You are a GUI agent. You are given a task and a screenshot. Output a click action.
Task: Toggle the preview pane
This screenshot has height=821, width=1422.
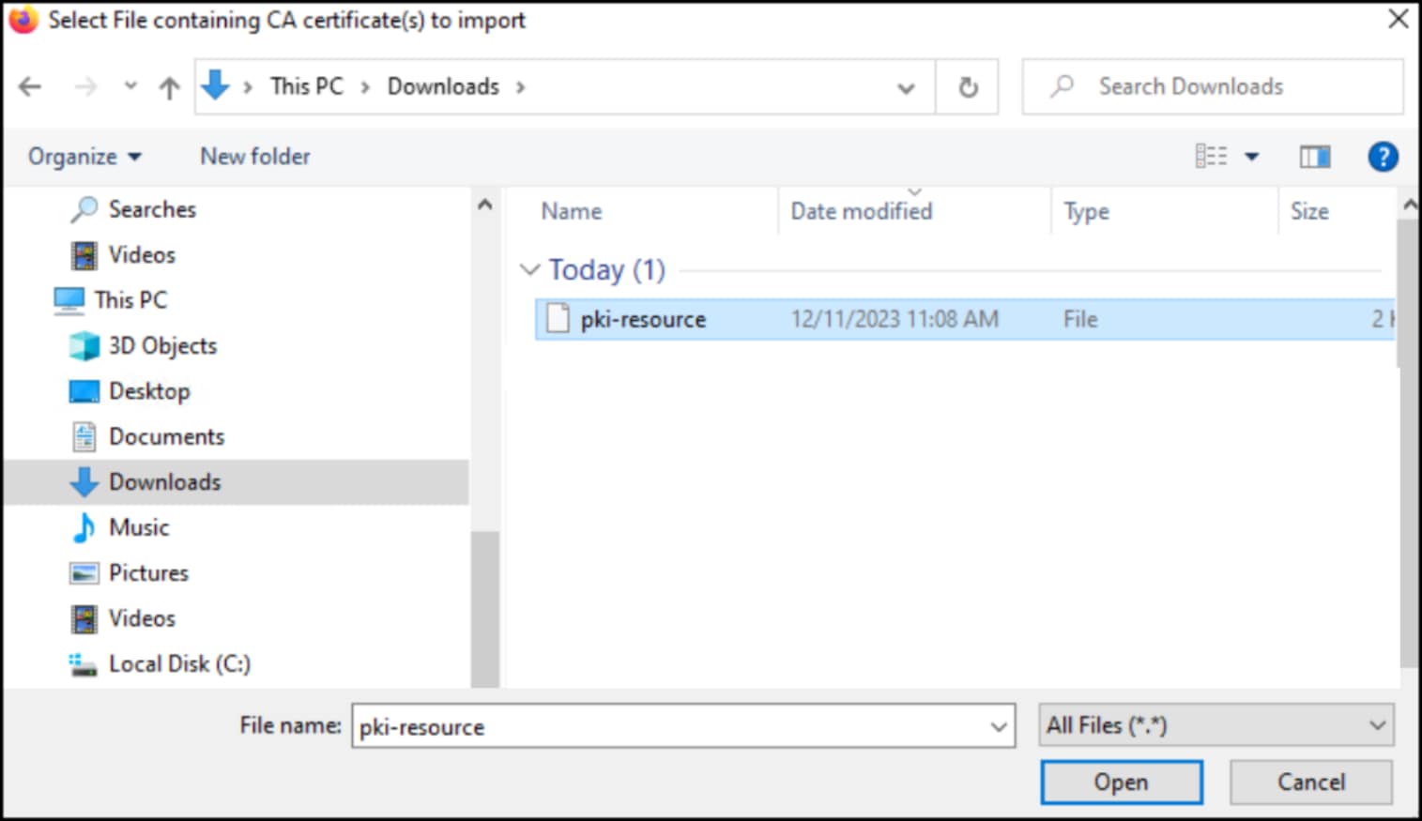tap(1314, 157)
